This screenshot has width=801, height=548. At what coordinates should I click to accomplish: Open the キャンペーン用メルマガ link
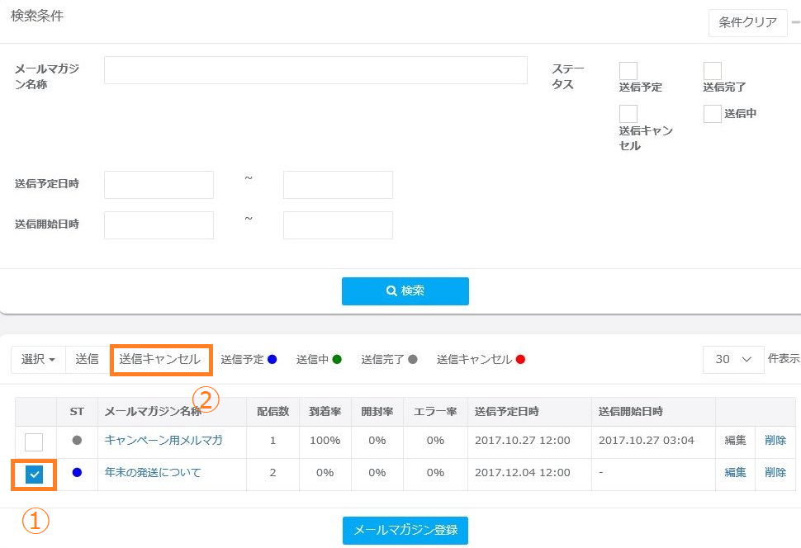tap(163, 440)
